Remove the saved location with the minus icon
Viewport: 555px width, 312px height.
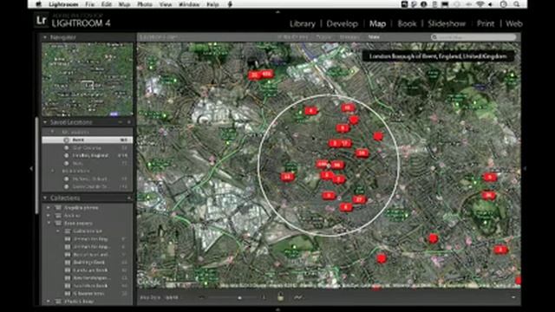pyautogui.click(x=121, y=122)
